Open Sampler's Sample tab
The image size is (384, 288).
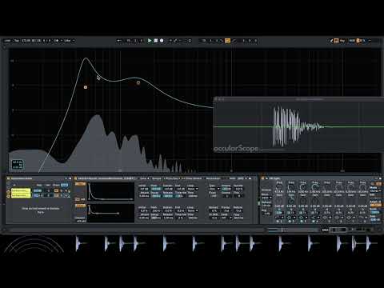point(157,178)
